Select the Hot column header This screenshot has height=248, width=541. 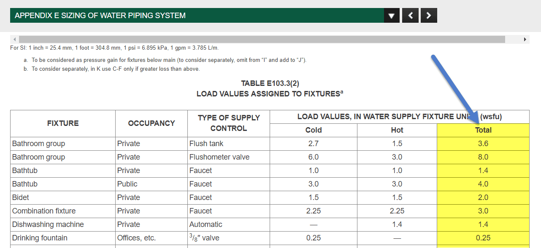[x=397, y=130]
